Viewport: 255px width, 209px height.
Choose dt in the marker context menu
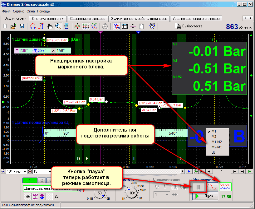click(217, 152)
